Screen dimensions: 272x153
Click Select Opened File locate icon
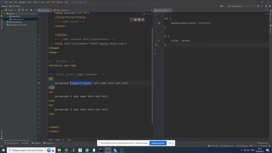click(x=19, y=10)
